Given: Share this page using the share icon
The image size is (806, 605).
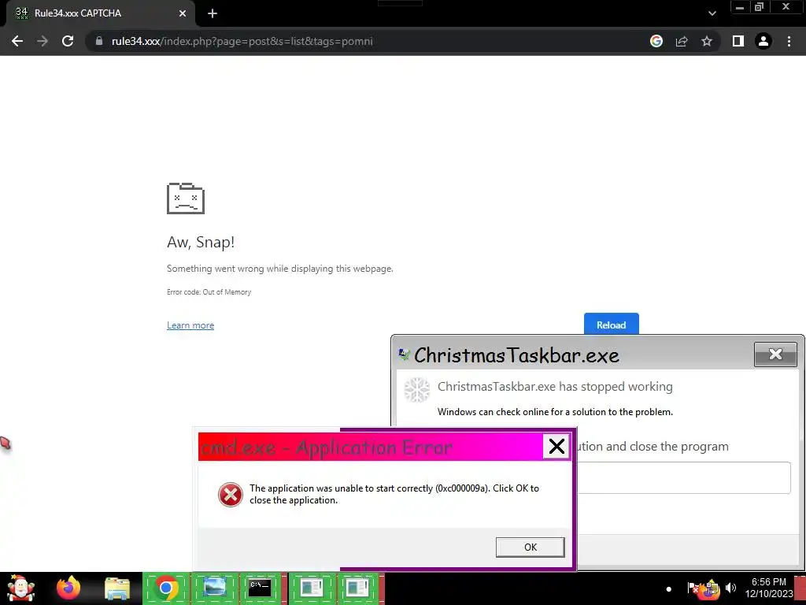Looking at the screenshot, I should (682, 41).
